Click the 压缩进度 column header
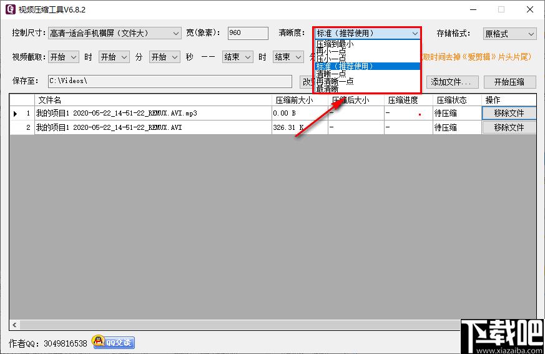 click(x=408, y=100)
